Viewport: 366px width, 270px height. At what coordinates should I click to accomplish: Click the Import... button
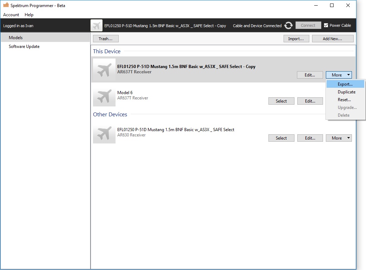296,39
